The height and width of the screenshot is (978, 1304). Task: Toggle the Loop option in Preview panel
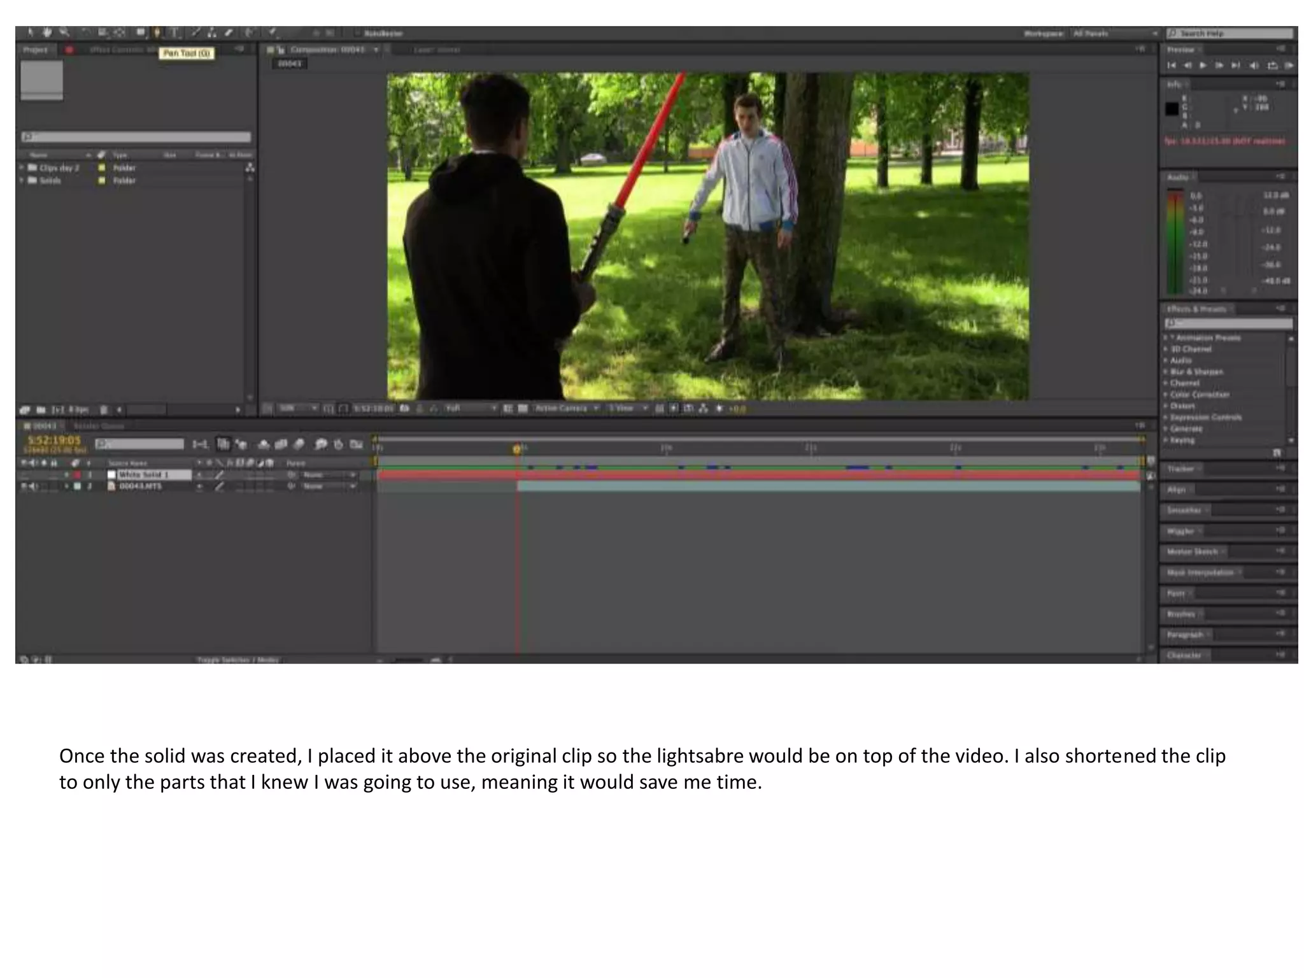coord(1272,65)
